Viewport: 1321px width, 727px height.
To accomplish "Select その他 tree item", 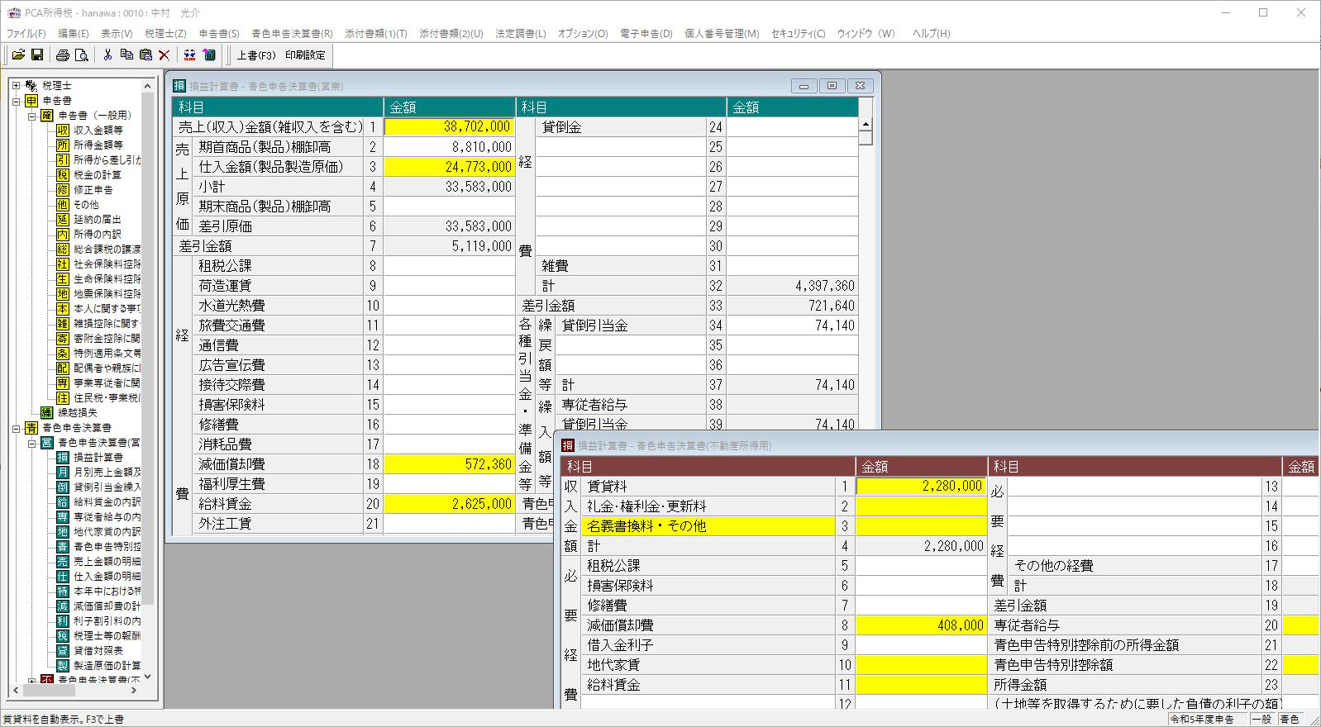I will (86, 204).
